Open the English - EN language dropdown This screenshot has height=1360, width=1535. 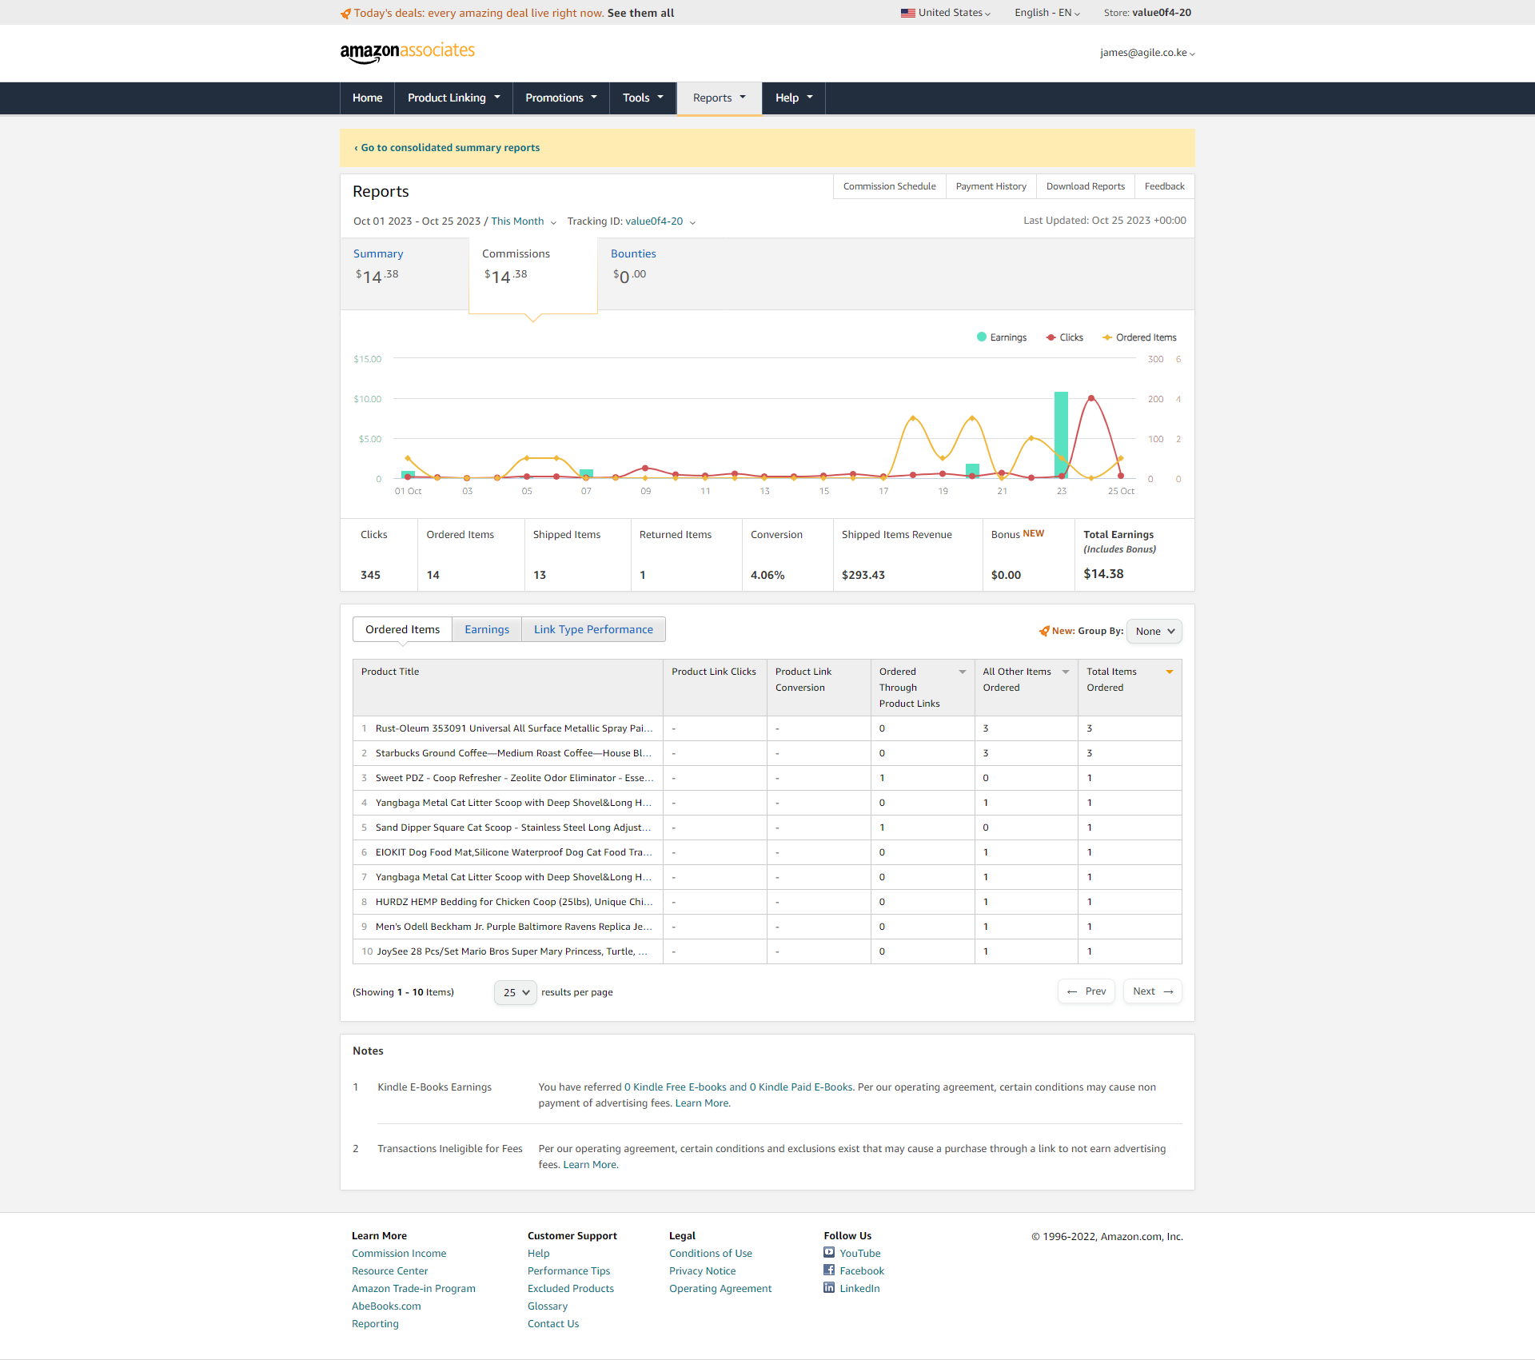(1047, 13)
